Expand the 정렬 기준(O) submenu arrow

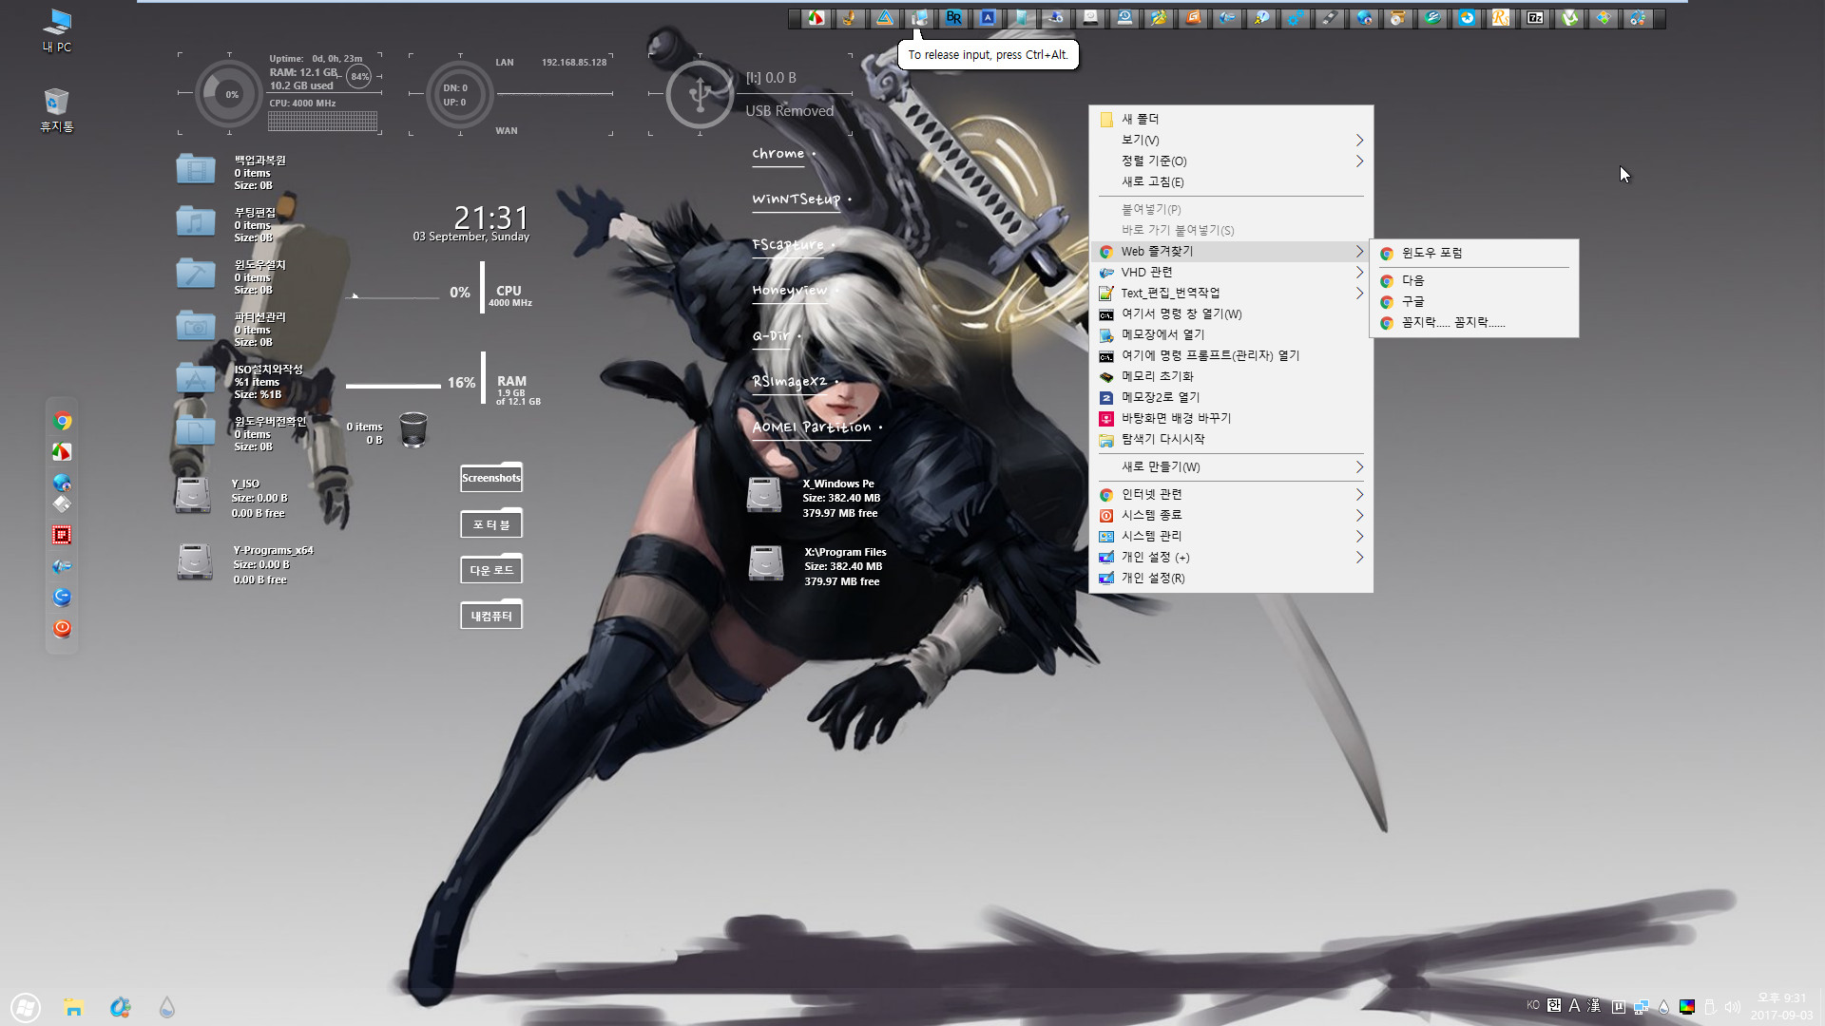pos(1359,161)
